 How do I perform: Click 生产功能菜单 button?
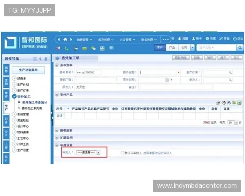pyautogui.click(x=28, y=70)
